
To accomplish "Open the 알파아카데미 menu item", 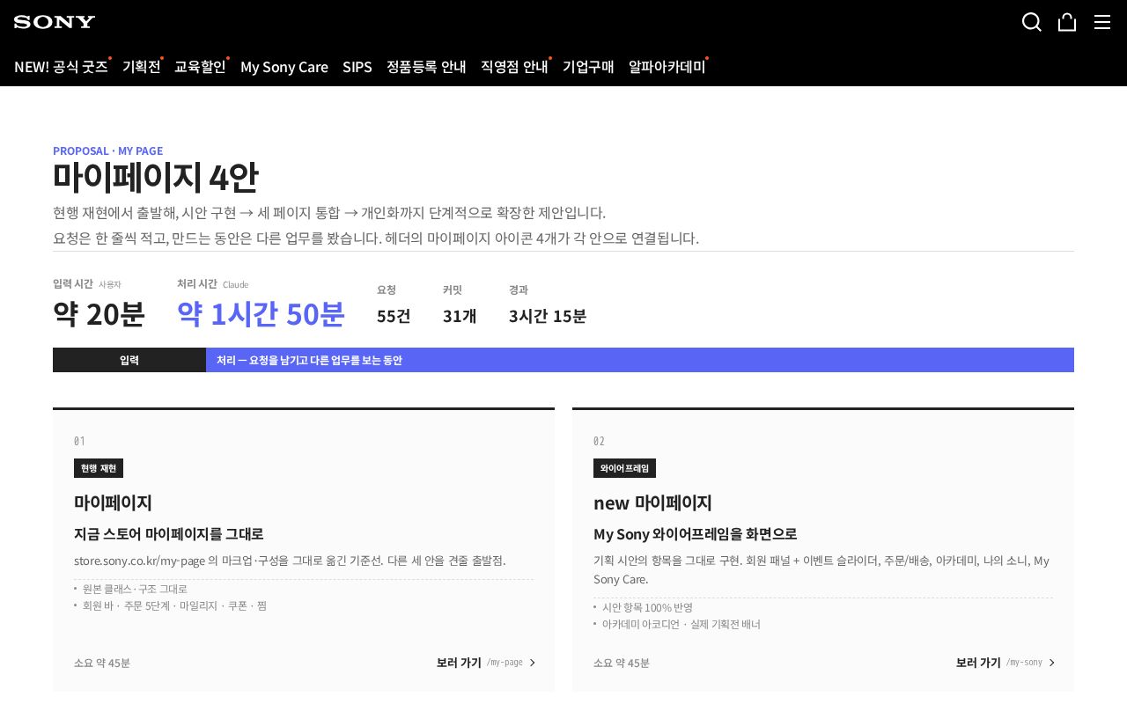I will coord(667,66).
